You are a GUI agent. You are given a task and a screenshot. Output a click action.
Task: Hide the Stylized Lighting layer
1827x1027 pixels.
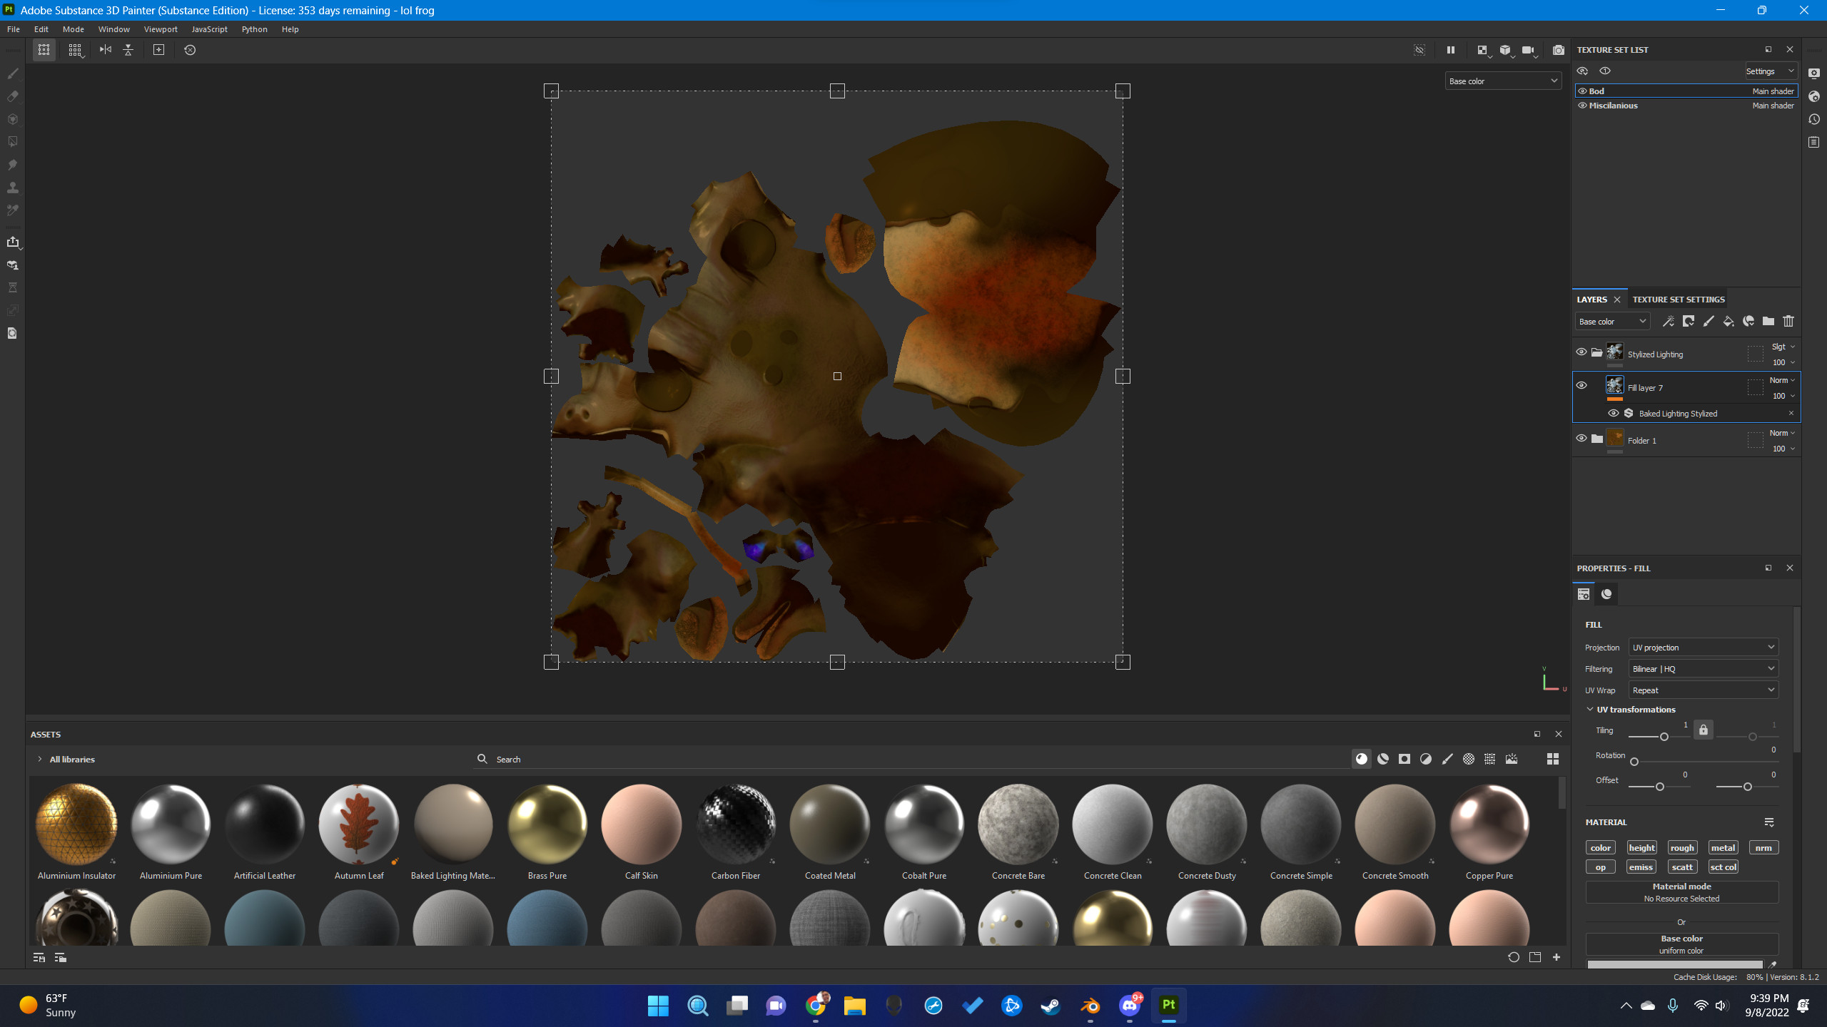pyautogui.click(x=1581, y=352)
